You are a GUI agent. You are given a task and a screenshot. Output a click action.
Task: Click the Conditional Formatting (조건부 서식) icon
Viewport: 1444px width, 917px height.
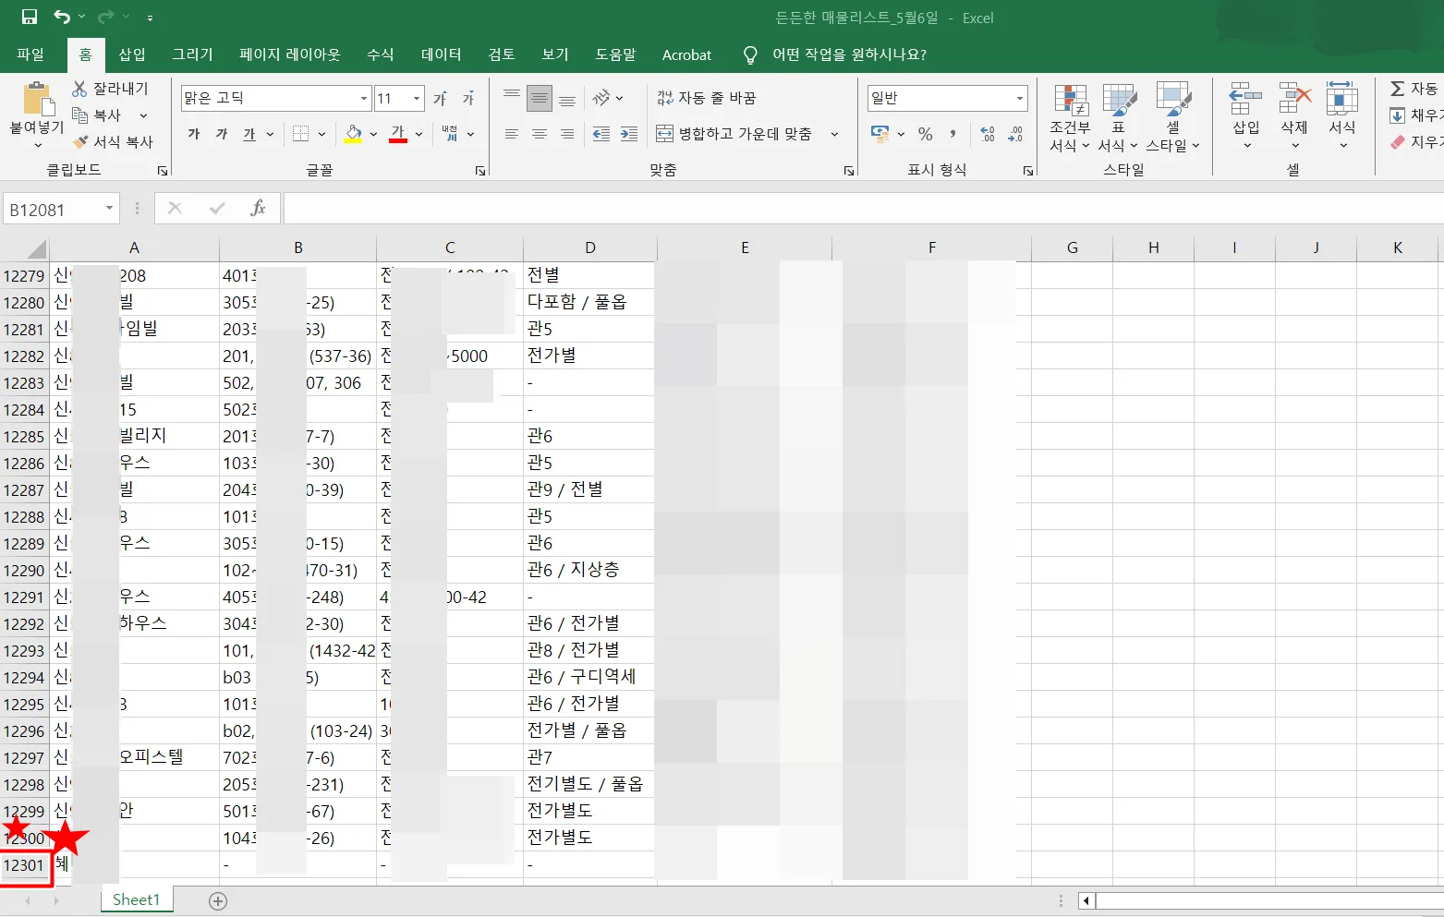[1070, 102]
